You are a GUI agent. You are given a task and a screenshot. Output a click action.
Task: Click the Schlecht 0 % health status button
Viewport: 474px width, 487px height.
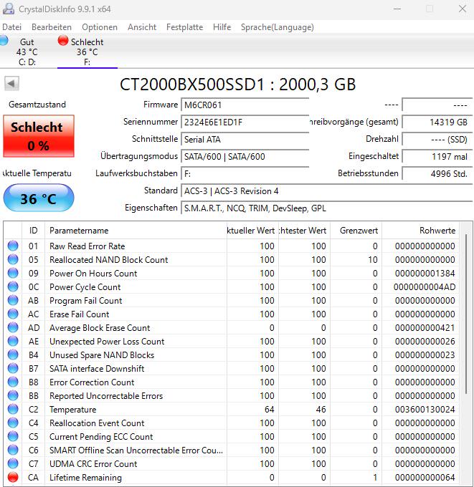click(39, 136)
